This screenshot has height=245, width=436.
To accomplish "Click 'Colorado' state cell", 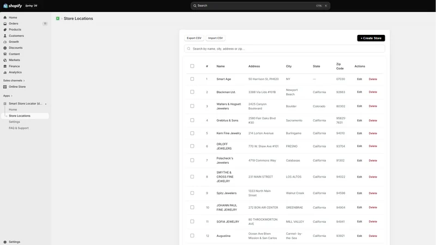I will [319, 106].
